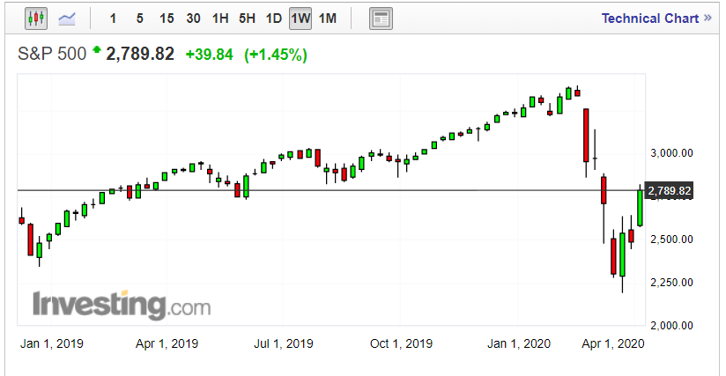Select the 5H interval button

click(x=248, y=18)
